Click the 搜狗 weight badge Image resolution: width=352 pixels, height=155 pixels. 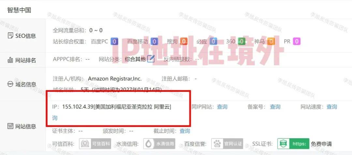[x=183, y=41]
